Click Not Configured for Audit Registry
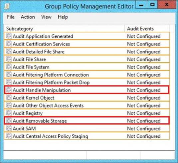Viewport: 178px width, 163px height. click(144, 113)
